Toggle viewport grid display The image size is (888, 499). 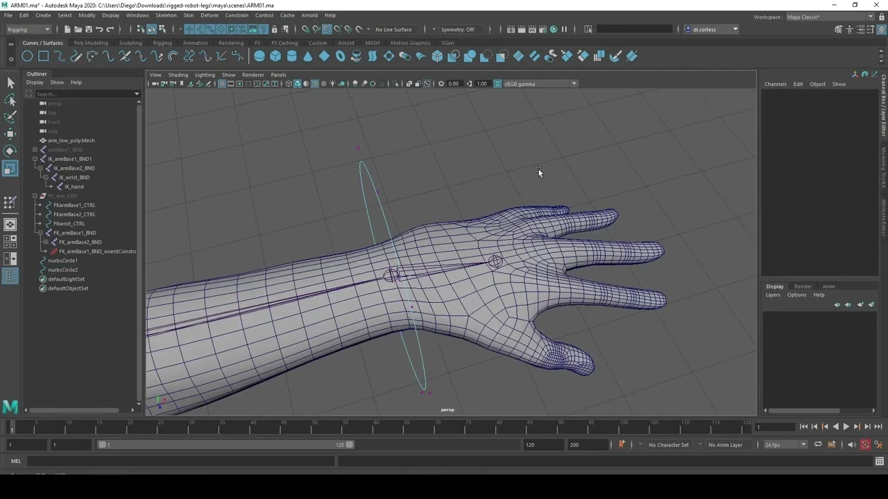point(221,84)
